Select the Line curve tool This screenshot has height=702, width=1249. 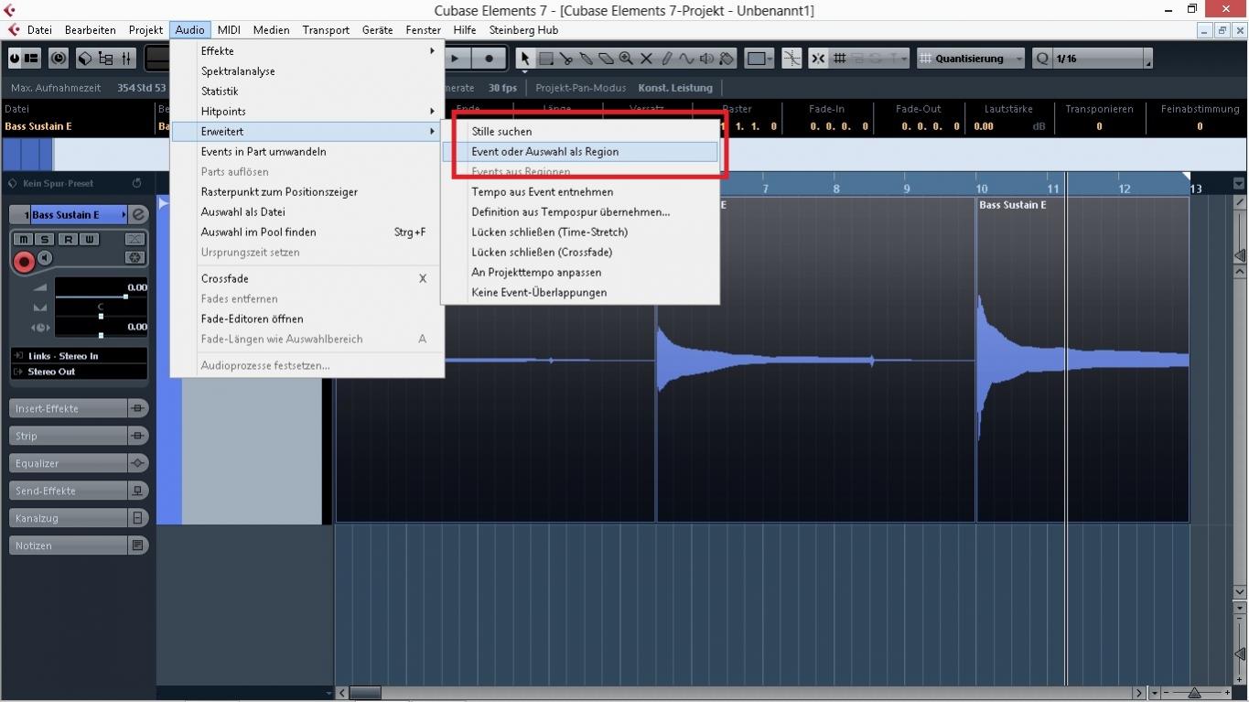(686, 59)
